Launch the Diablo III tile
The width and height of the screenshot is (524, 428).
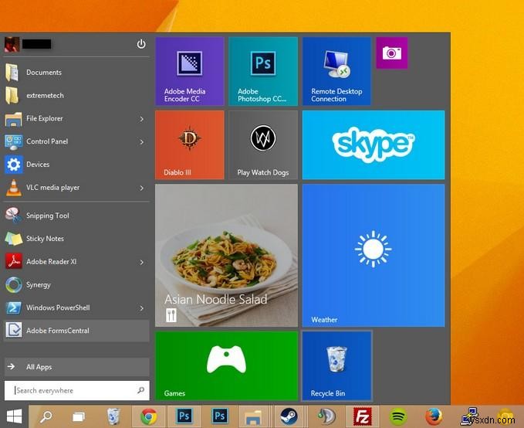pos(190,145)
